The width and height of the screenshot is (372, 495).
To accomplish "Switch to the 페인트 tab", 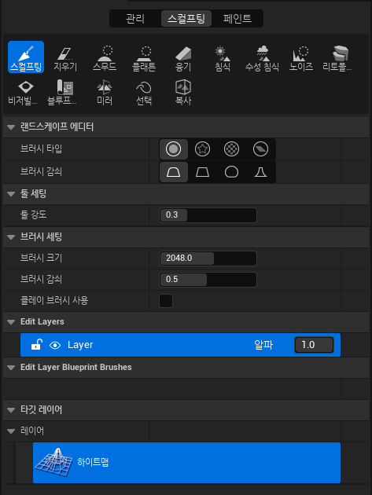I will click(x=238, y=19).
